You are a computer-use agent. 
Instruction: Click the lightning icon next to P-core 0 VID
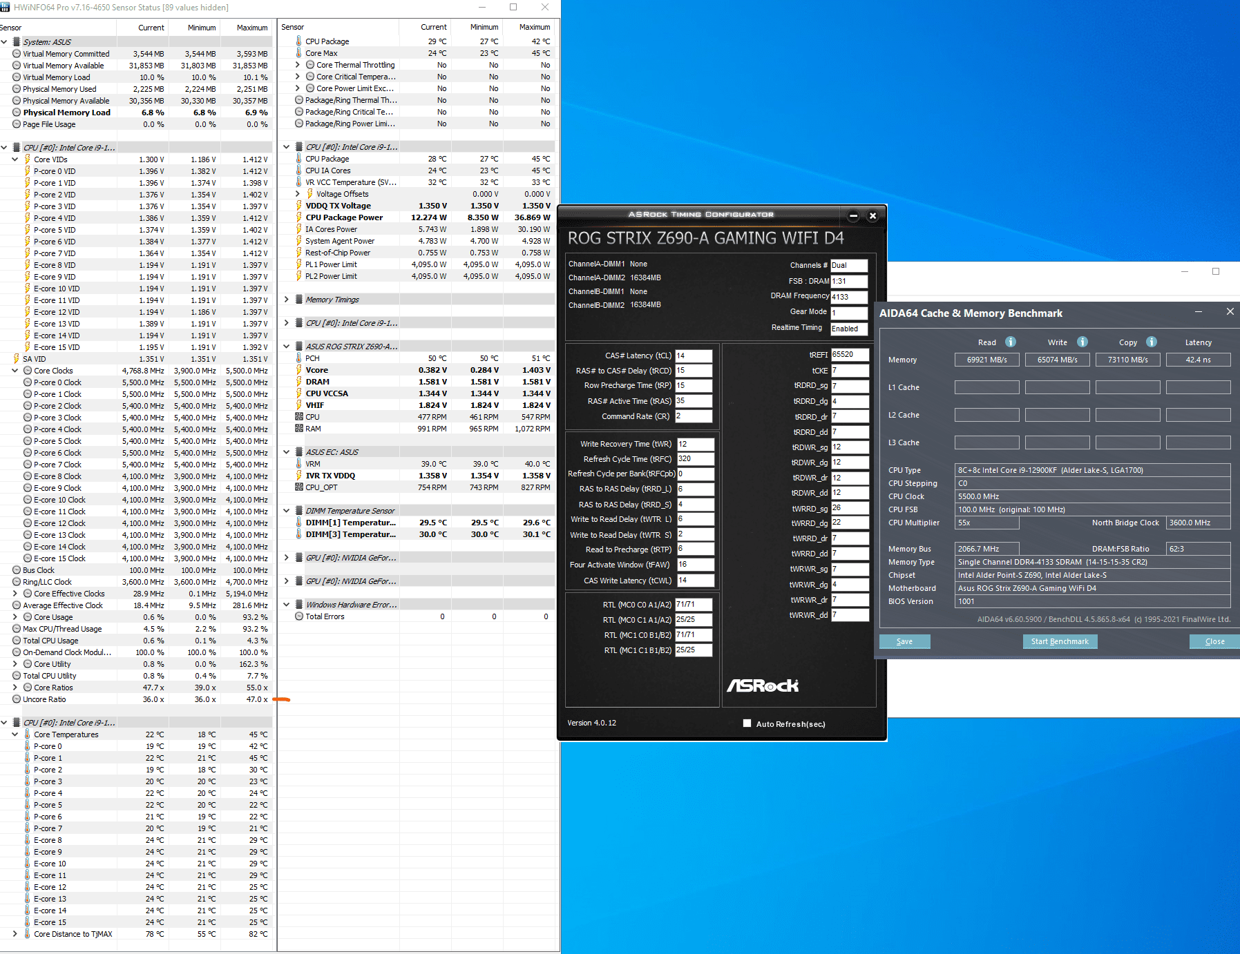pyautogui.click(x=28, y=171)
